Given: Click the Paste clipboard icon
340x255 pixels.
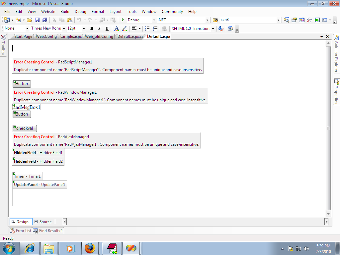Looking at the screenshot, I should (x=70, y=20).
